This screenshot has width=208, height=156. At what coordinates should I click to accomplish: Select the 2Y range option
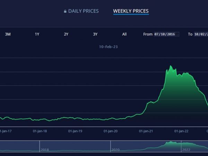pyautogui.click(x=66, y=34)
